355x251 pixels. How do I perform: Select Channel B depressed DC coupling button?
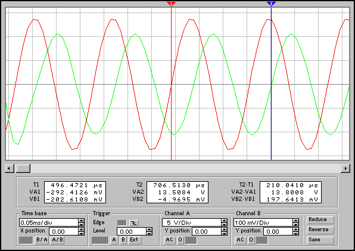pyautogui.click(x=262, y=240)
